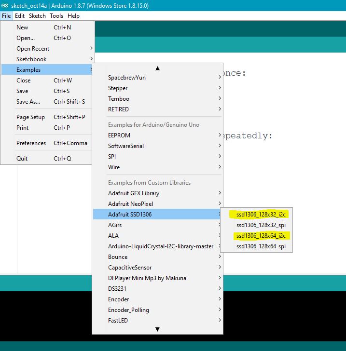Choose Print from the File menu
Viewport: 346px width, 351px height.
coord(47,128)
